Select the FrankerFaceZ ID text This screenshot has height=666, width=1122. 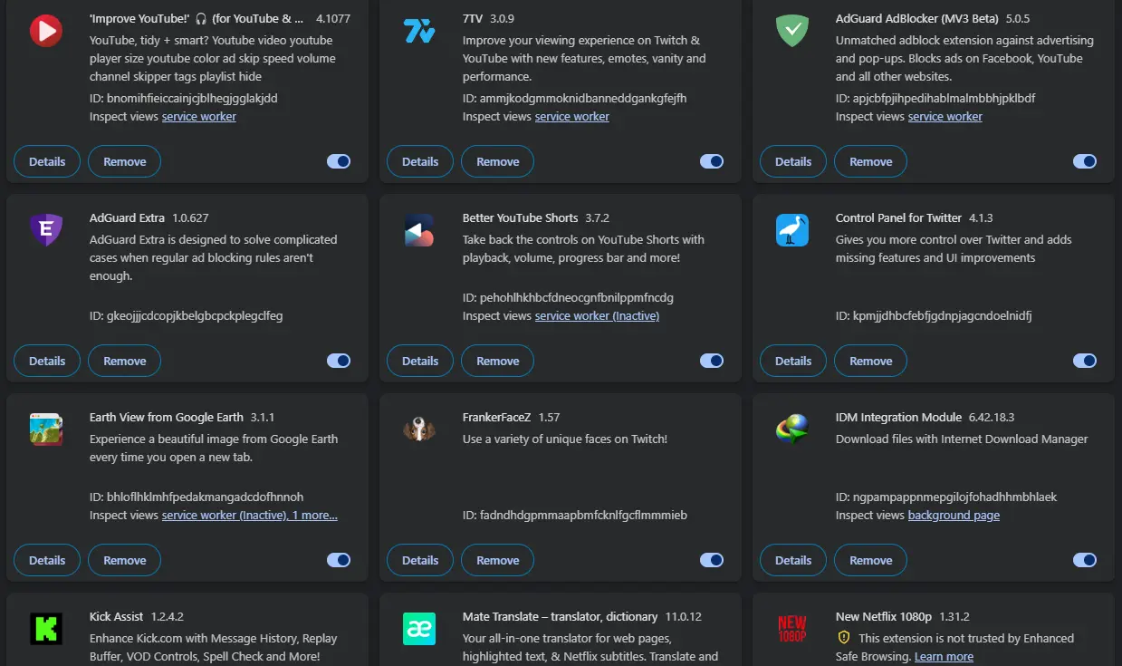(x=575, y=515)
